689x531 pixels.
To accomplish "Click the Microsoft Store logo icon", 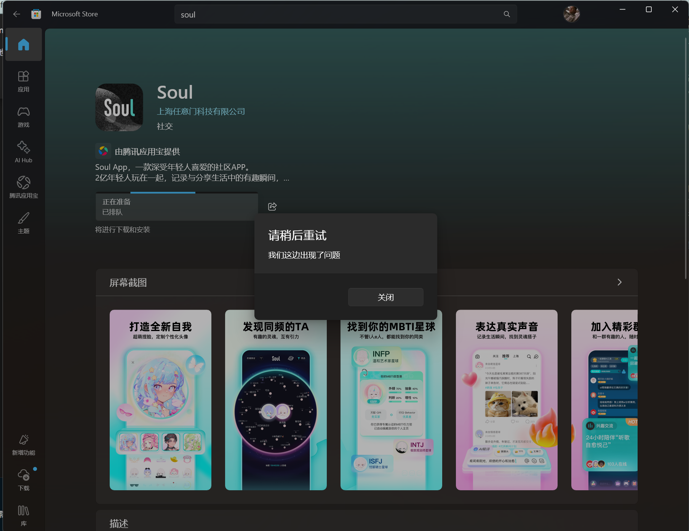I will click(36, 14).
